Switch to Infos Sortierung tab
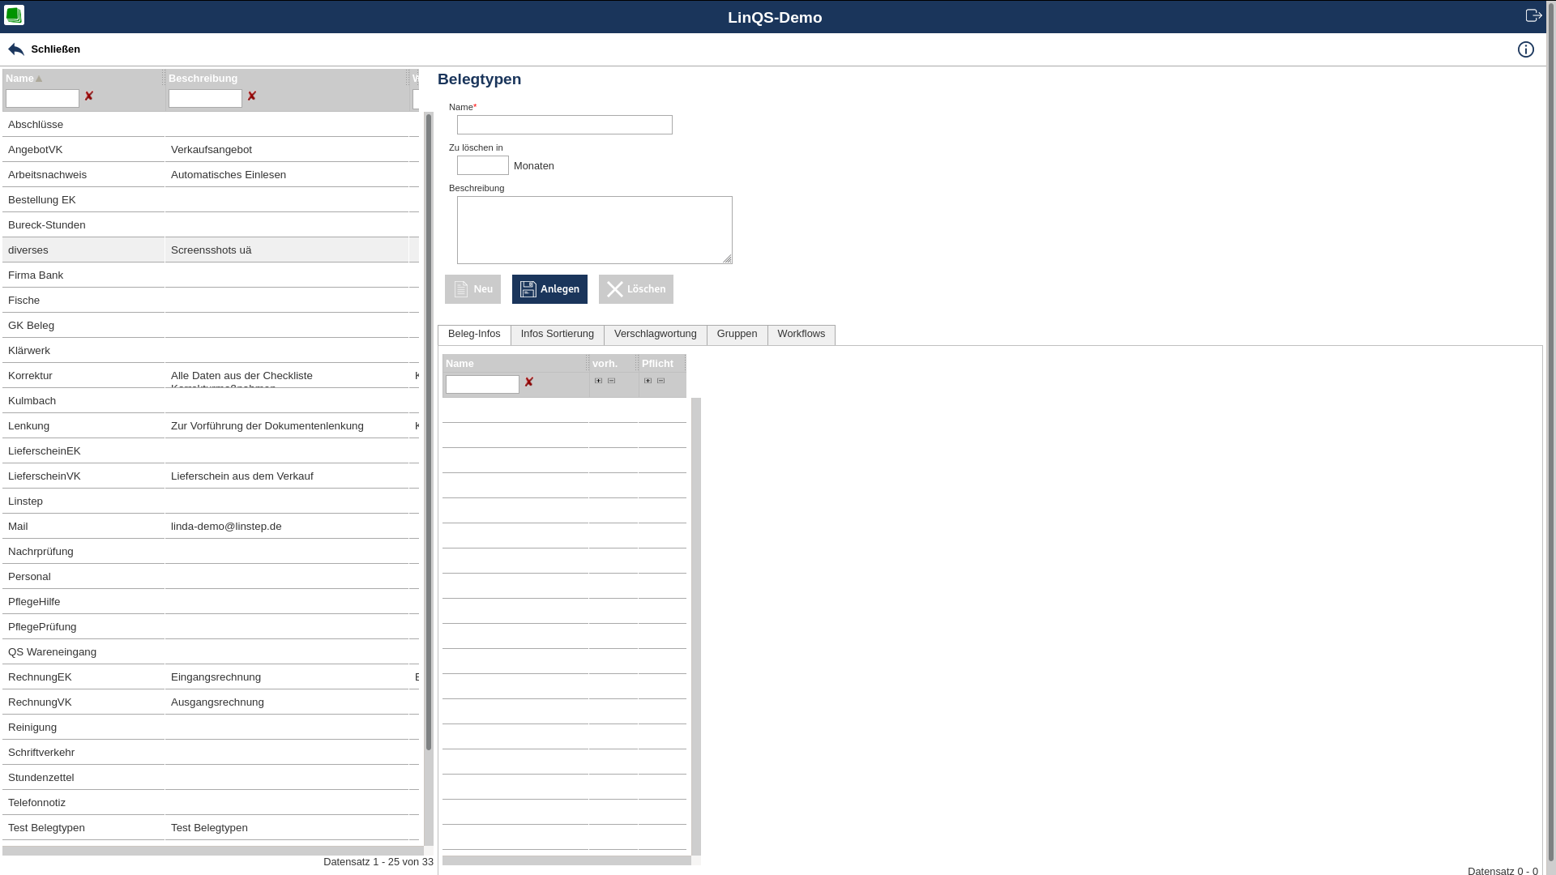Image resolution: width=1556 pixels, height=875 pixels. point(557,334)
